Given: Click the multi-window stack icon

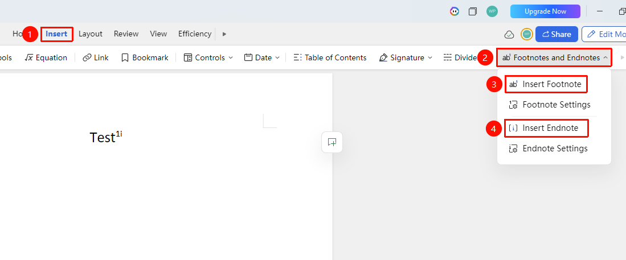Looking at the screenshot, I should coord(473,11).
